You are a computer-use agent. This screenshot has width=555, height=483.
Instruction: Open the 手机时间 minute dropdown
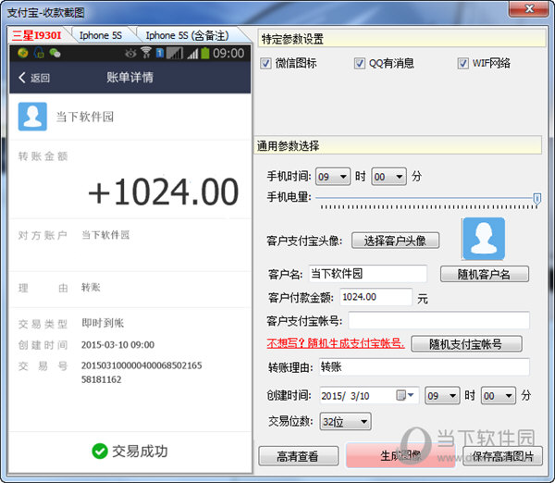[388, 177]
